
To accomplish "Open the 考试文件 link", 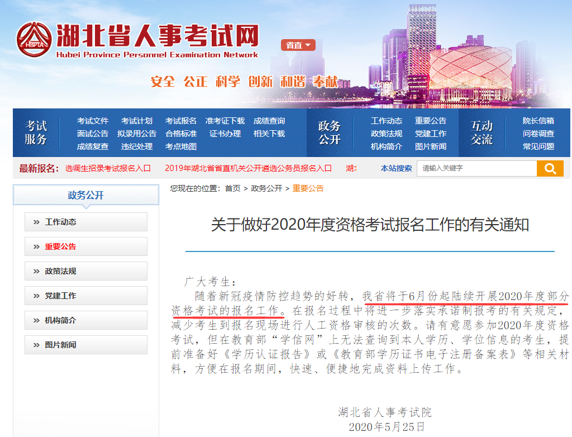I will [x=92, y=121].
